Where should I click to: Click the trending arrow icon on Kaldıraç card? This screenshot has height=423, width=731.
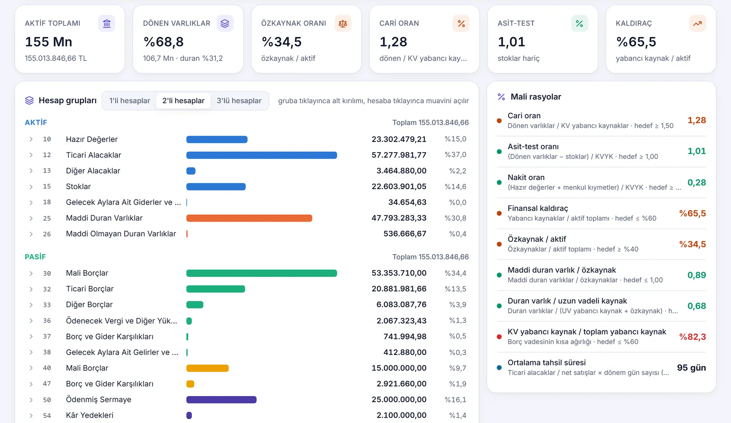(x=698, y=23)
